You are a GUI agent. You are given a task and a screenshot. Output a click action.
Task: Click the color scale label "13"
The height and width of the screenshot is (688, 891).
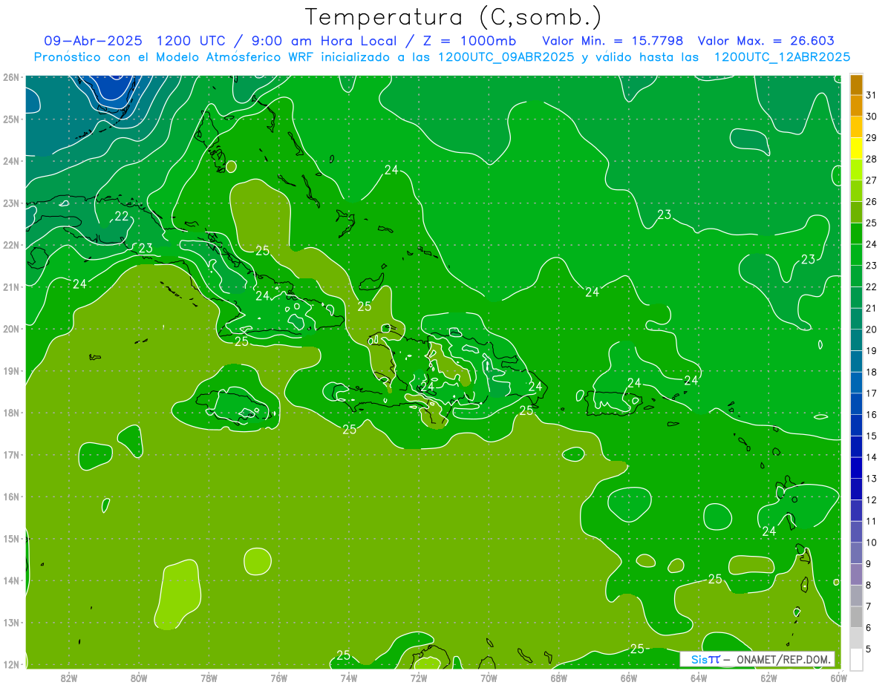pos(871,479)
